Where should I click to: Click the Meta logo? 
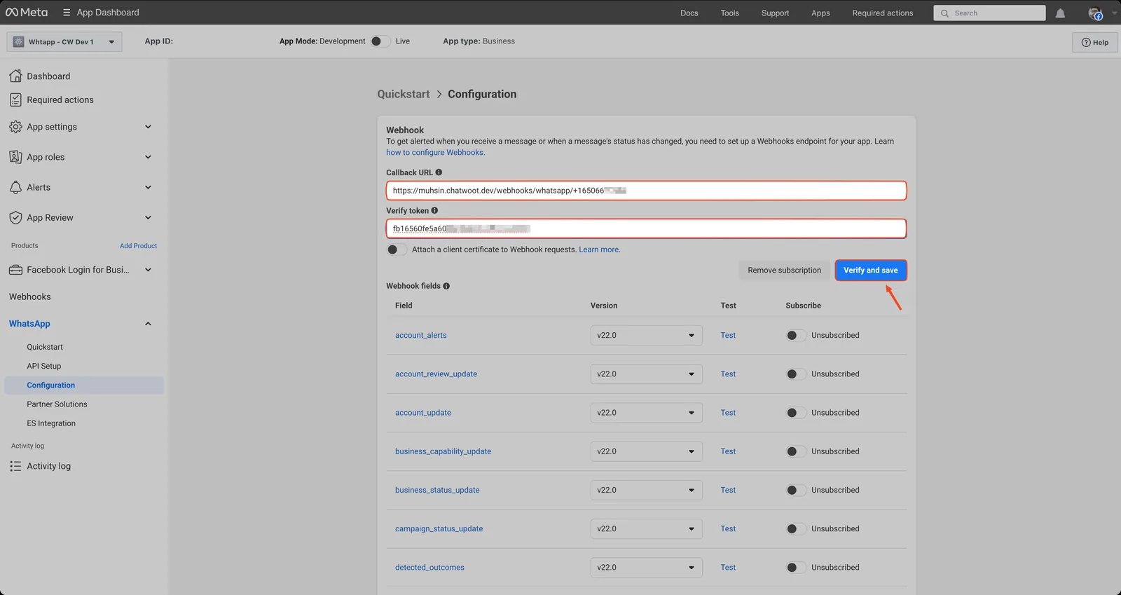pyautogui.click(x=27, y=13)
